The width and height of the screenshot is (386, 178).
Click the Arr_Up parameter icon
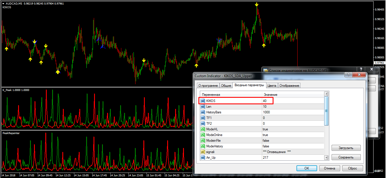pos(203,158)
